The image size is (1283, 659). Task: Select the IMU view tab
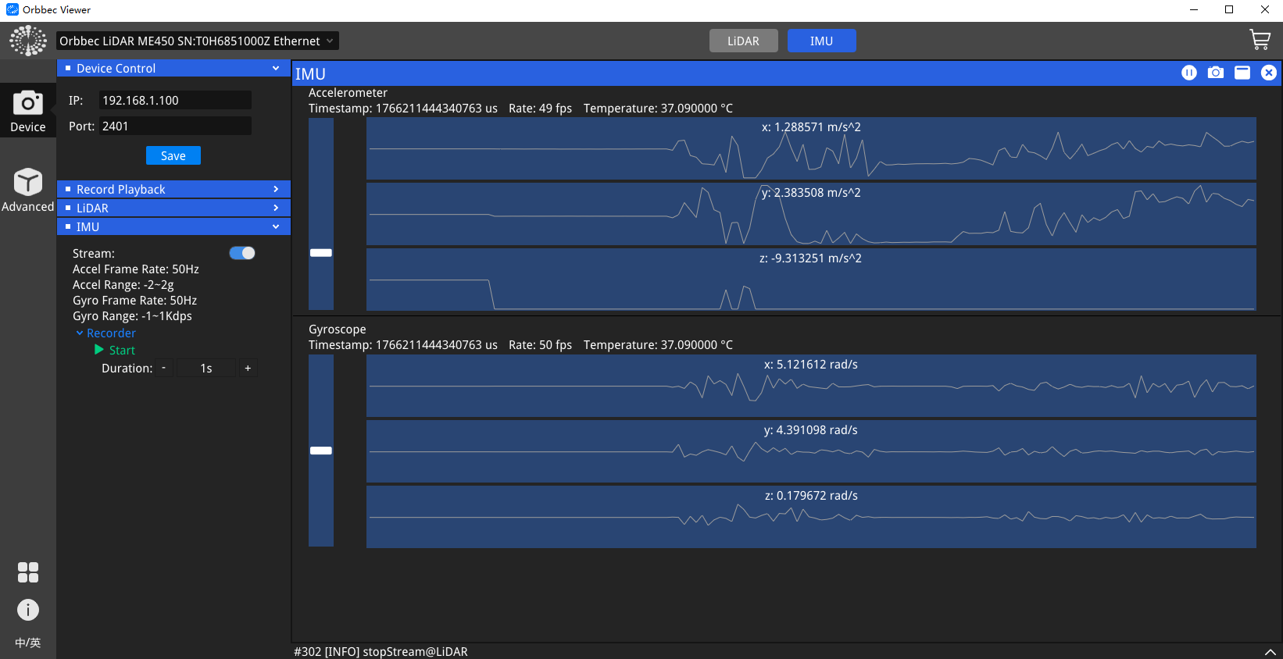tap(821, 41)
